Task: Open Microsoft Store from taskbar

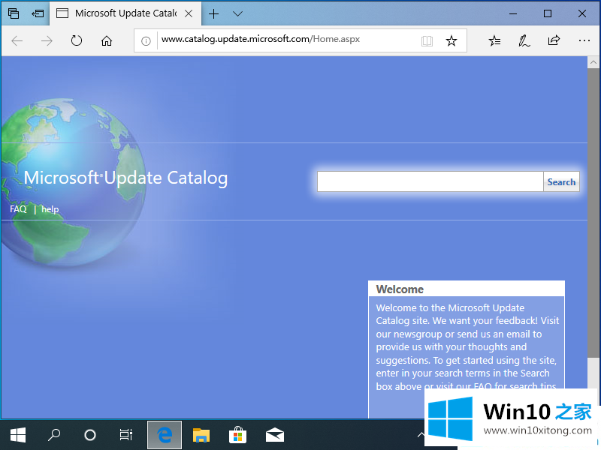Action: 237,435
